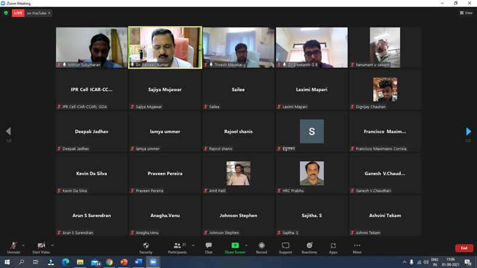This screenshot has width=477, height=268.
Task: Select Arun S Surendran participant tile
Action: [x=92, y=216]
